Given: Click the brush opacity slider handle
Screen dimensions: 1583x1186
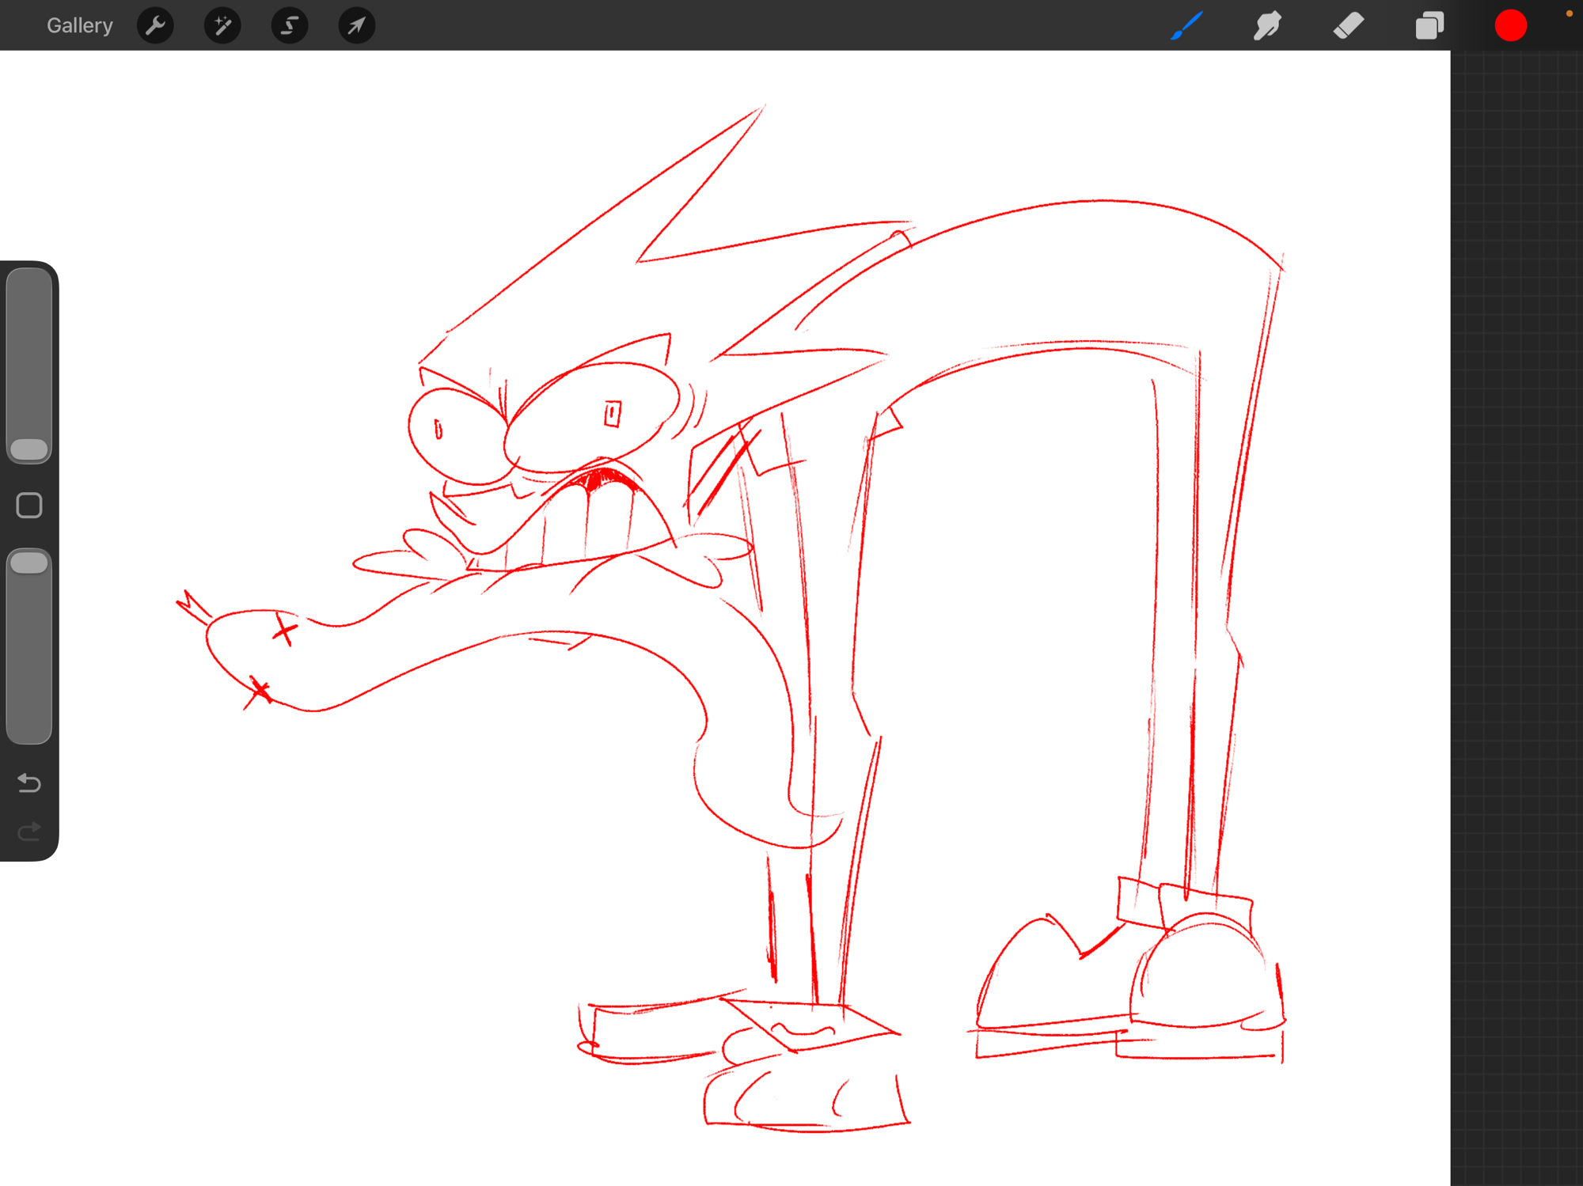Looking at the screenshot, I should click(29, 563).
